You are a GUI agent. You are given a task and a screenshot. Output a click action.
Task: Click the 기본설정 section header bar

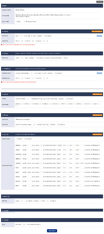pyautogui.click(x=52, y=6)
